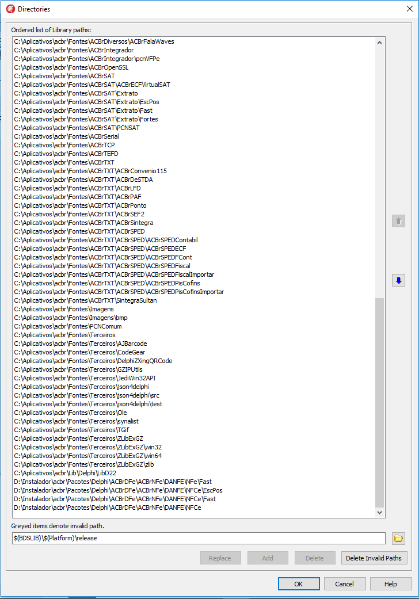The image size is (419, 599).
Task: Select path ACBrSAT\ACBrECFVirtualSAT
Action: point(92,85)
